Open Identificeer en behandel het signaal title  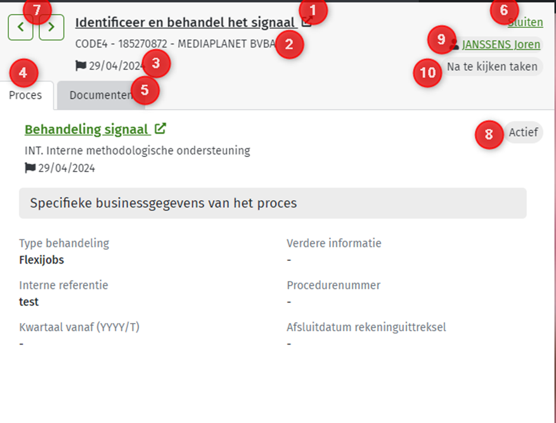(x=186, y=22)
